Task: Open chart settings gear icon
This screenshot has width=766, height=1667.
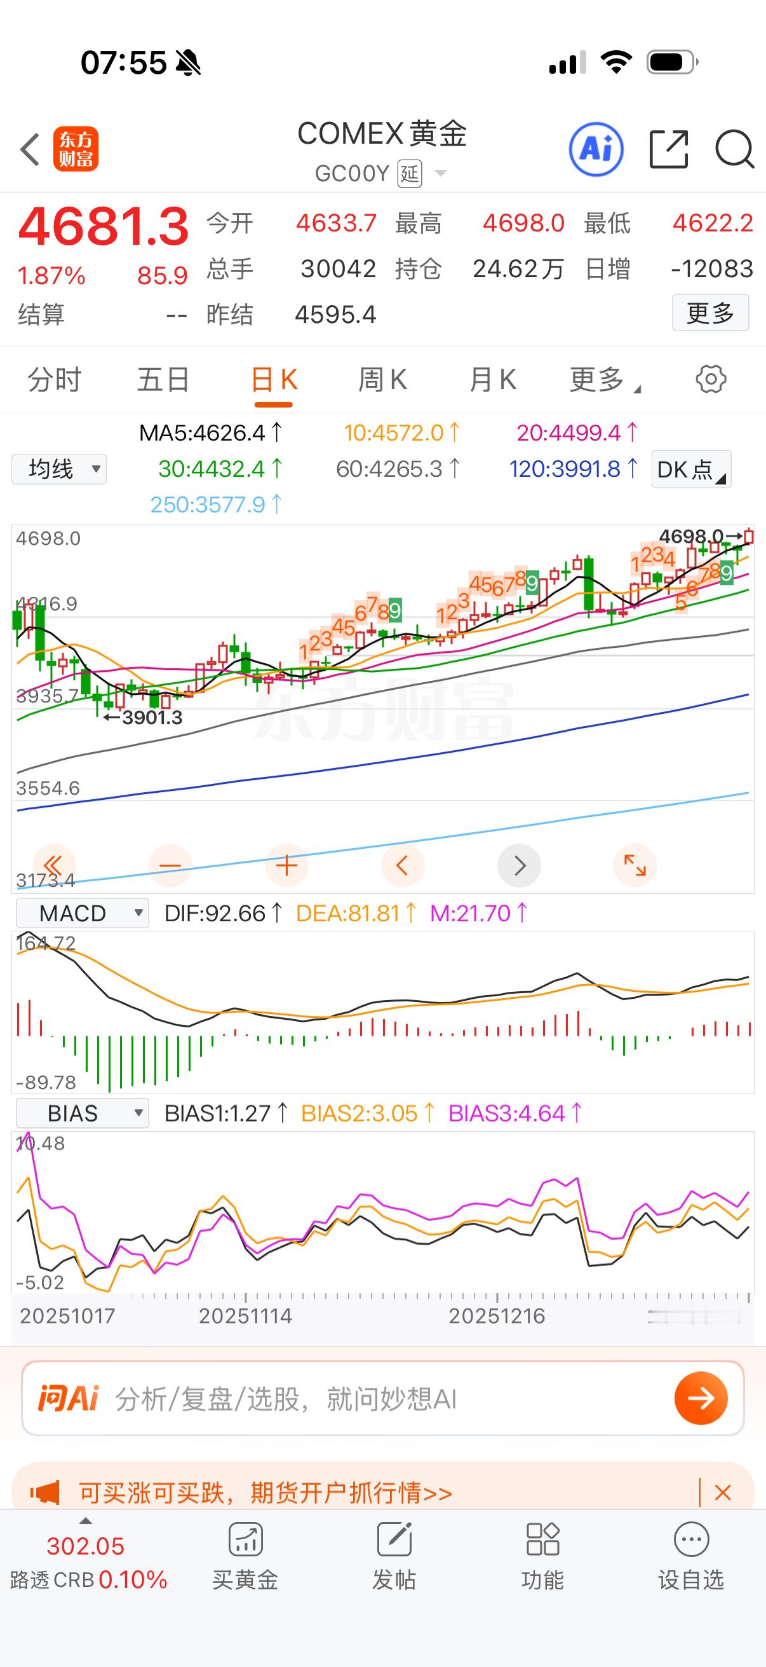Action: (x=710, y=379)
